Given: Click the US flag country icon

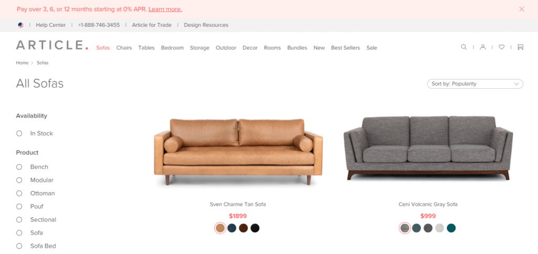Looking at the screenshot, I should coord(20,25).
